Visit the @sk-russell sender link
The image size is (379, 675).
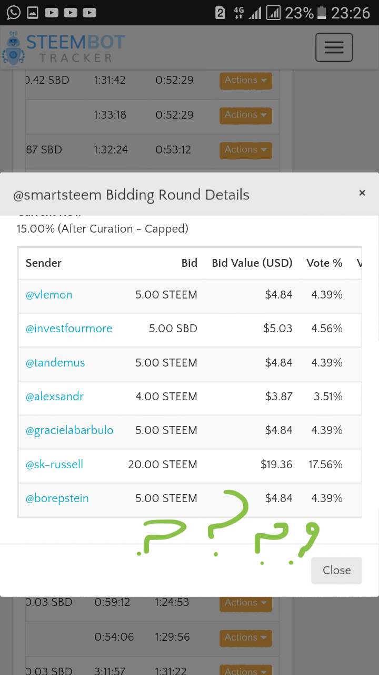[x=55, y=465]
